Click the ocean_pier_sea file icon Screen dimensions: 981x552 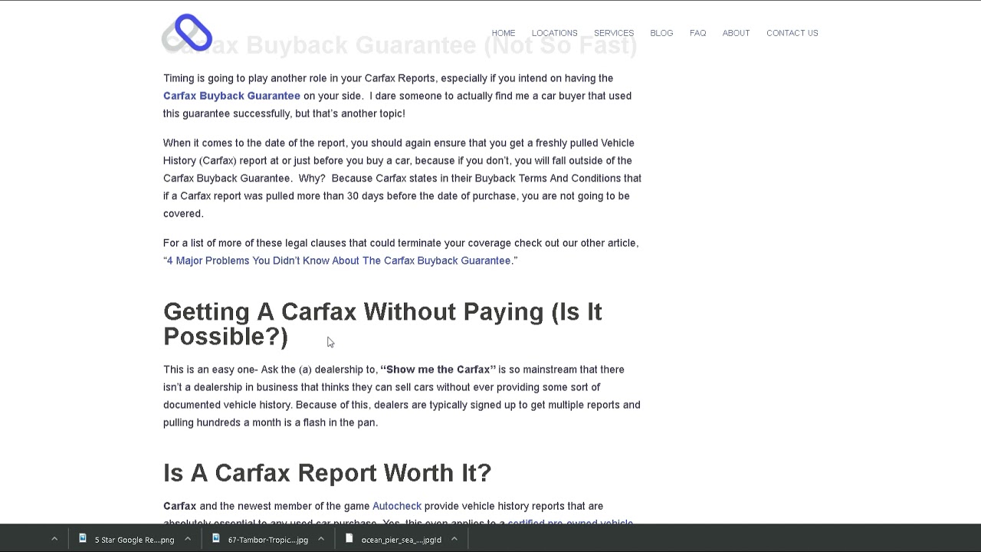coord(349,538)
